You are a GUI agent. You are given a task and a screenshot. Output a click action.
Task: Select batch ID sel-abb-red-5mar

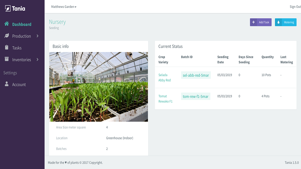pos(196,75)
